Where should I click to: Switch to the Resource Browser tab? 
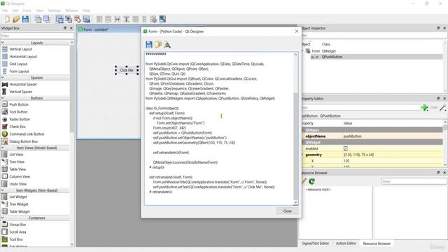377,244
